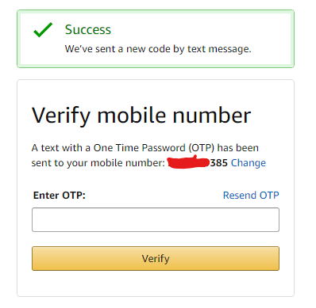Click the bold "385" number ending
316x308 pixels.
(x=219, y=163)
